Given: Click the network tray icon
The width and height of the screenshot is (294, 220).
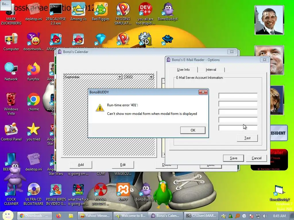Looking at the screenshot, I should (x=258, y=216).
